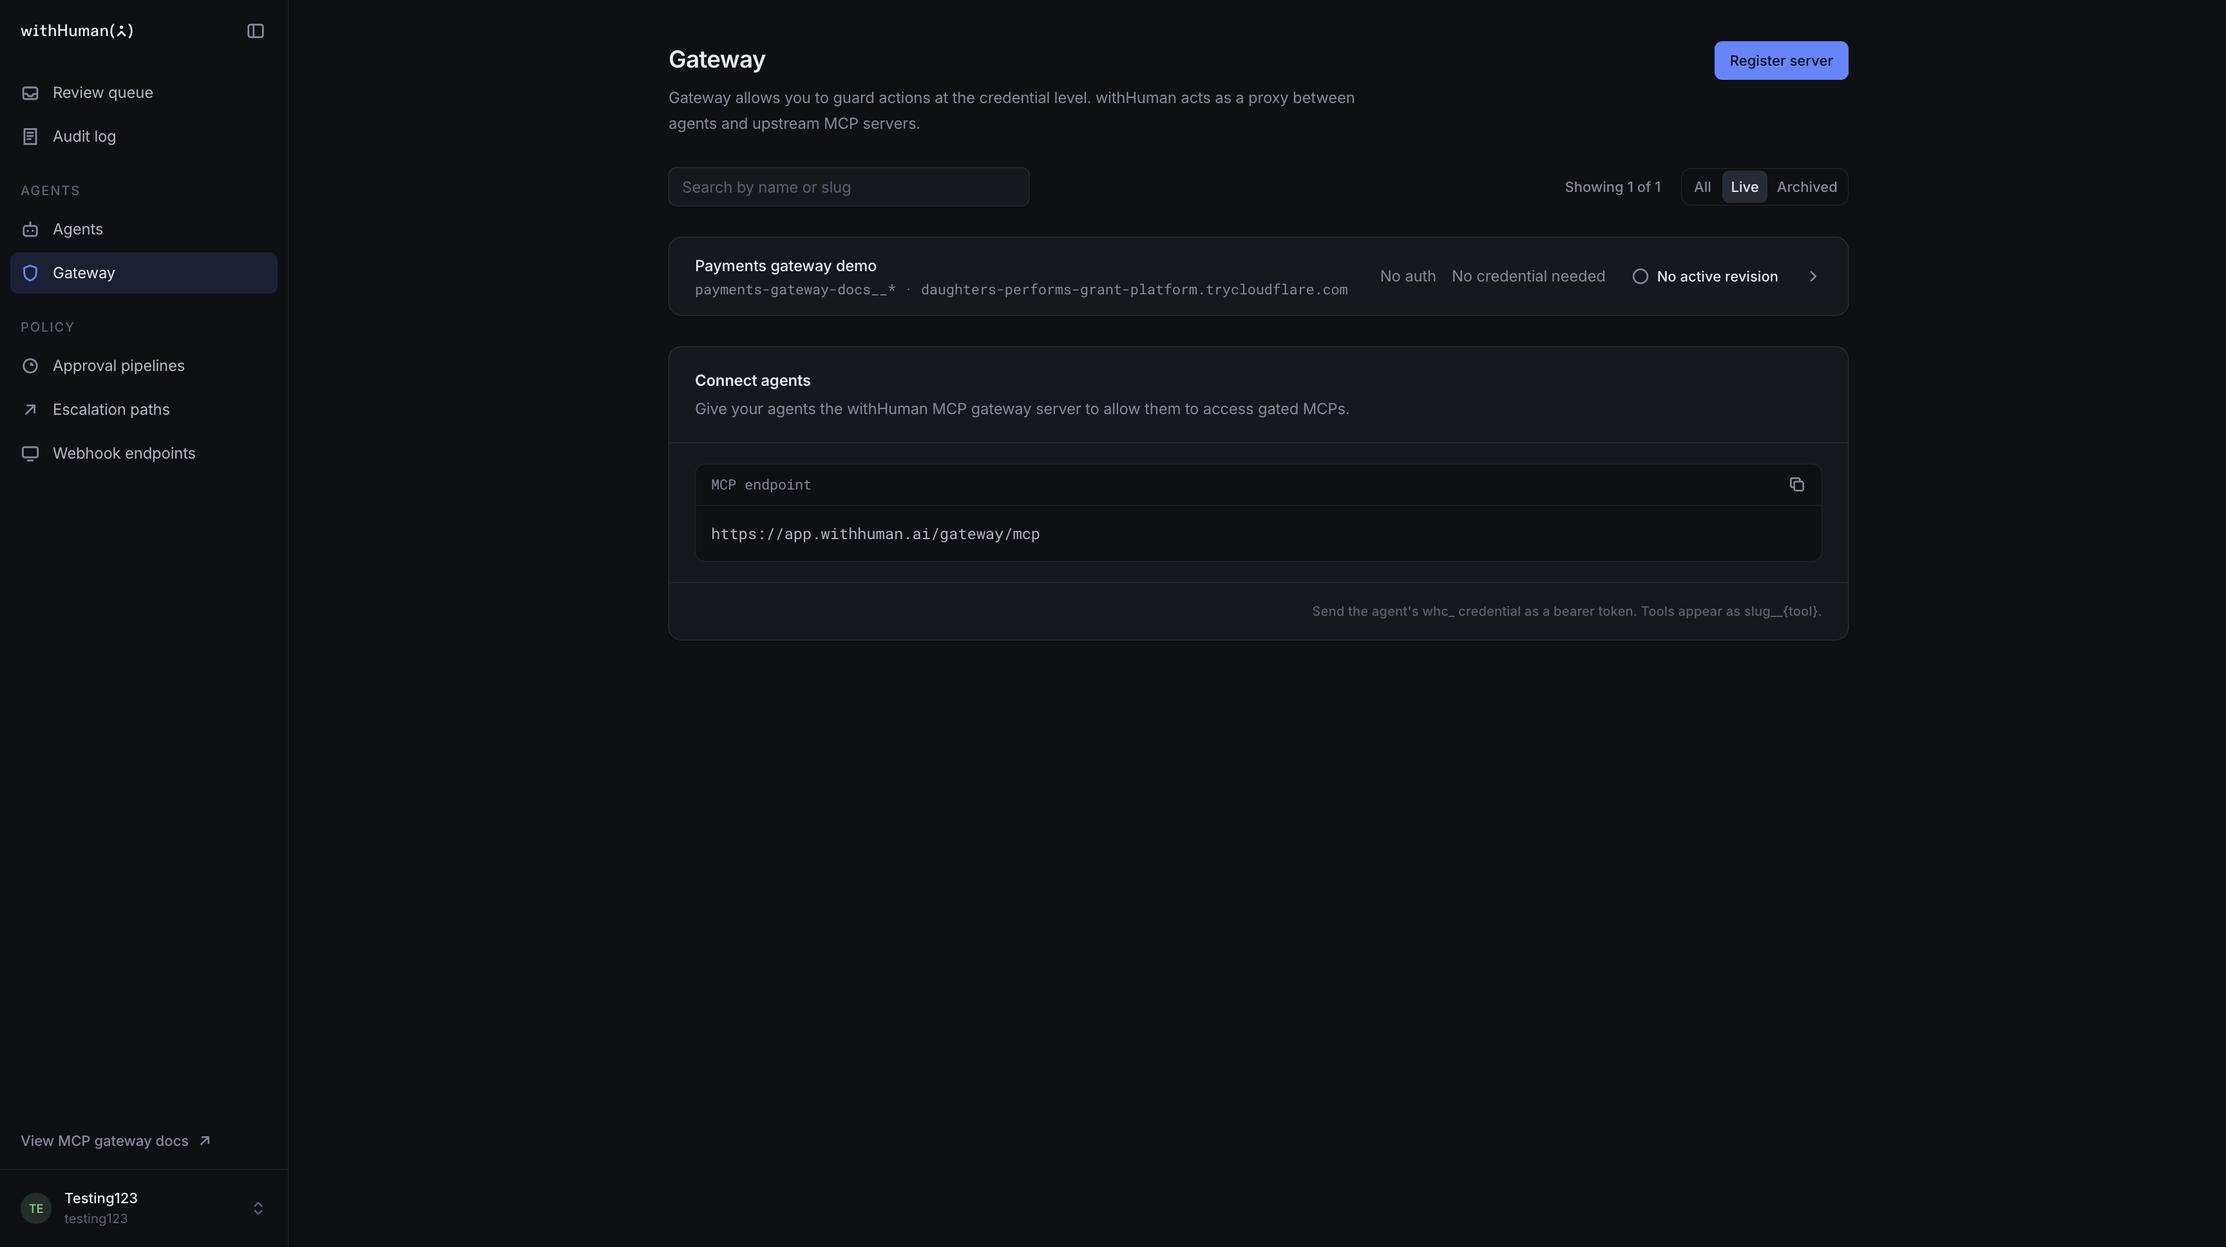Click the Agents robot icon
The image size is (2226, 1247).
click(x=30, y=229)
